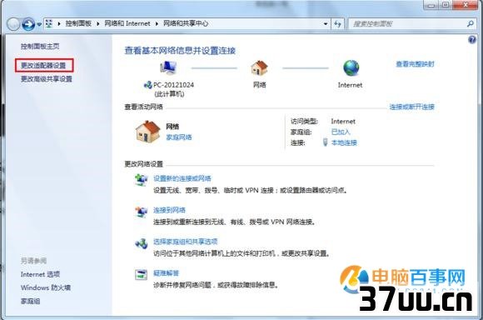Click the PC-20121024 computer icon

pos(168,67)
